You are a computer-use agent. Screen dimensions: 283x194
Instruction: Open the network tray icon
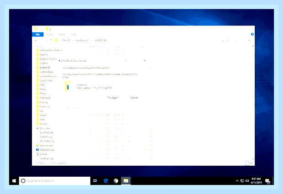pos(242,181)
